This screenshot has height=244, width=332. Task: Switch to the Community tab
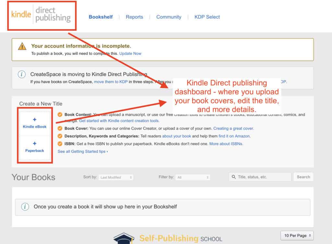[169, 17]
